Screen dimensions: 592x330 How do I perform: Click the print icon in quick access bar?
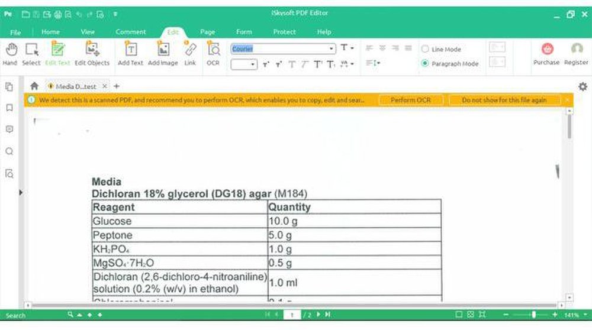[x=58, y=14]
